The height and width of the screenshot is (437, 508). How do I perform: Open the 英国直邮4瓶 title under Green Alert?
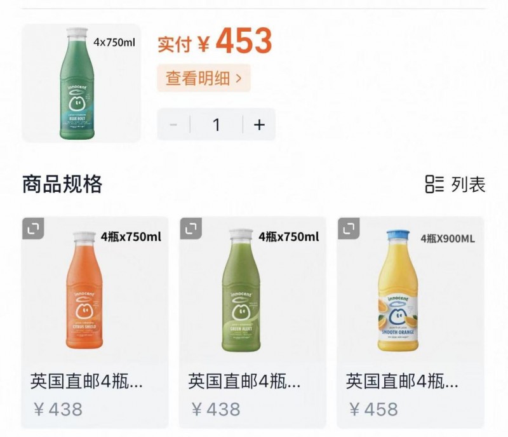244,381
